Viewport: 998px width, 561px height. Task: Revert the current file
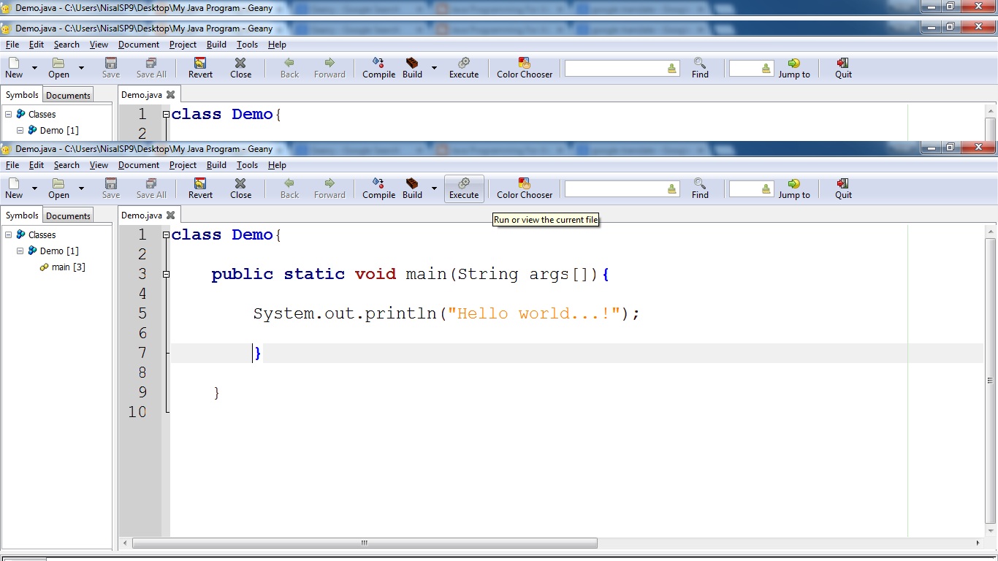click(199, 188)
